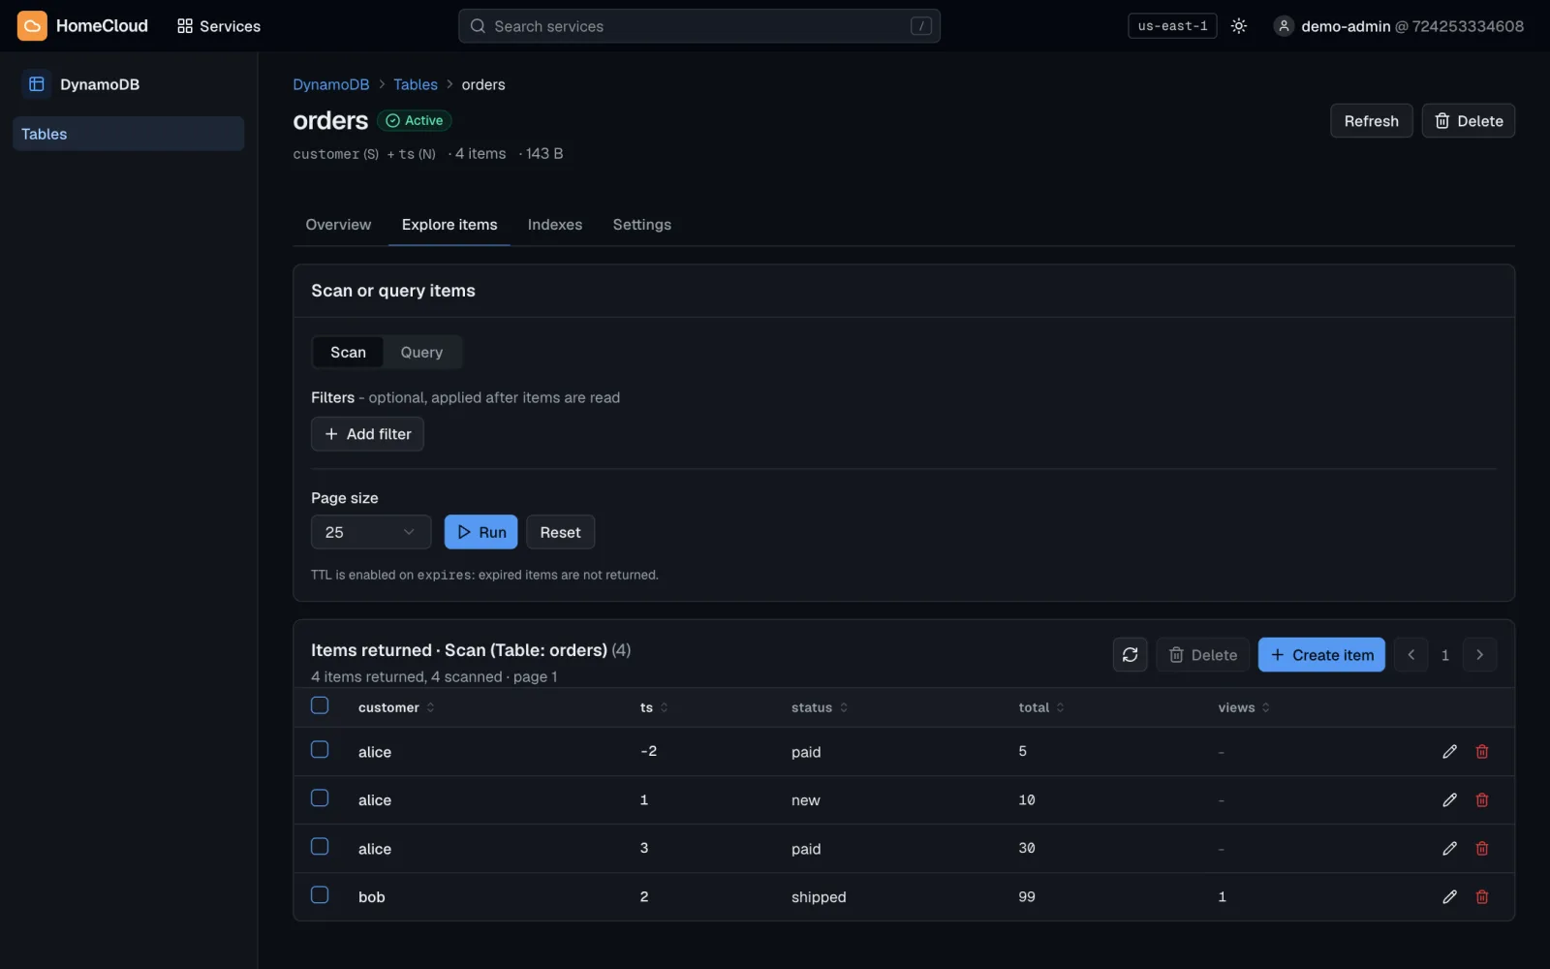Check the alice ts 3 row
This screenshot has height=969, width=1550.
(x=320, y=847)
